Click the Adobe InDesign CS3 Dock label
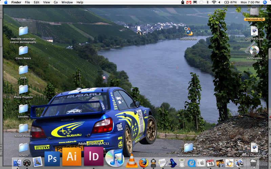Image resolution: width=271 pixels, height=169 pixels. click(93, 143)
